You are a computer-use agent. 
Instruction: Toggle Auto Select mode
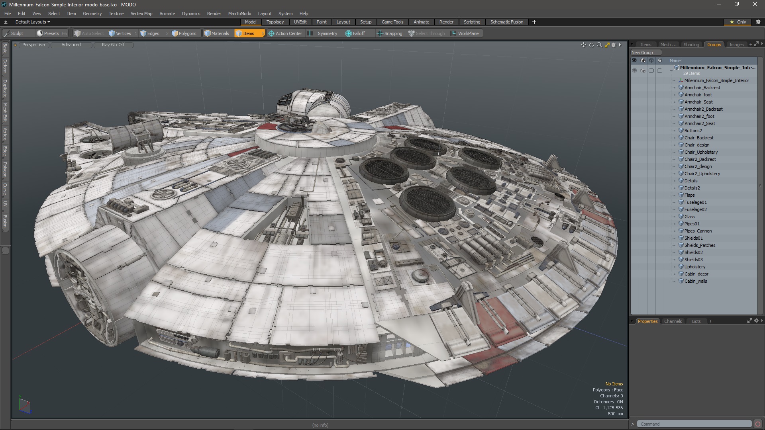(x=89, y=33)
